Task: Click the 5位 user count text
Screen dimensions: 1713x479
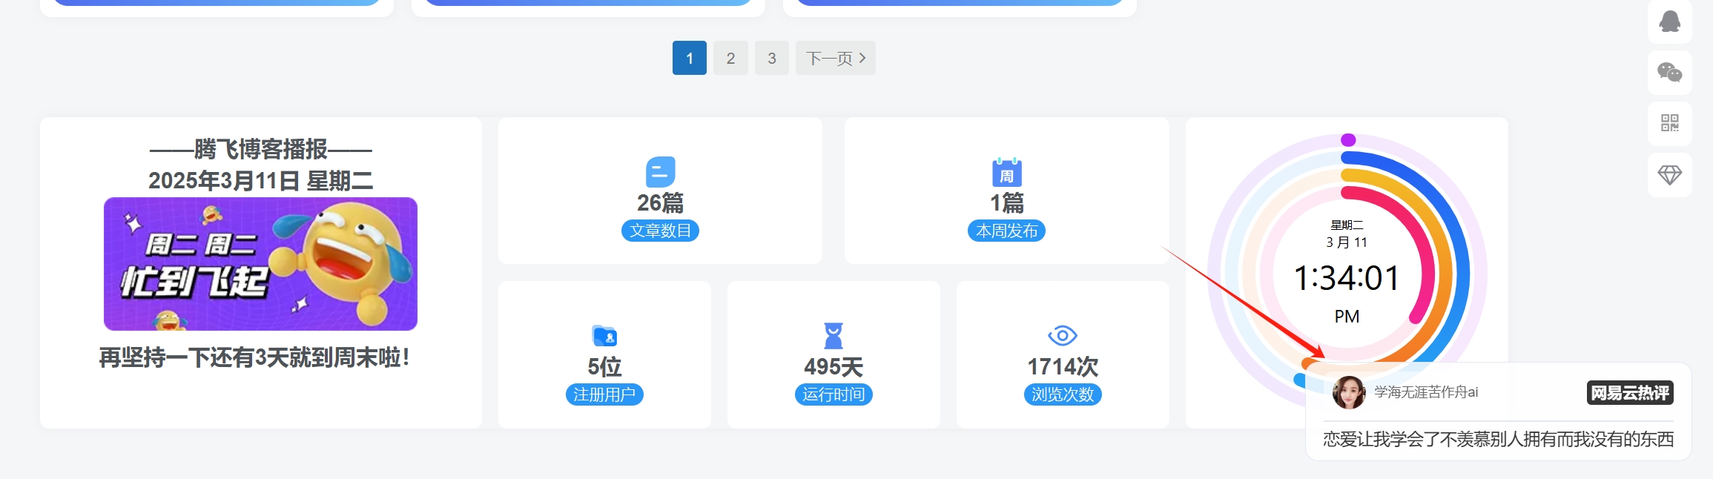Action: coord(604,366)
